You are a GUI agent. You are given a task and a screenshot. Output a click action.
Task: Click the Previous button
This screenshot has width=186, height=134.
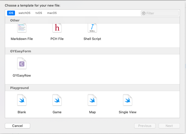coord(145,126)
